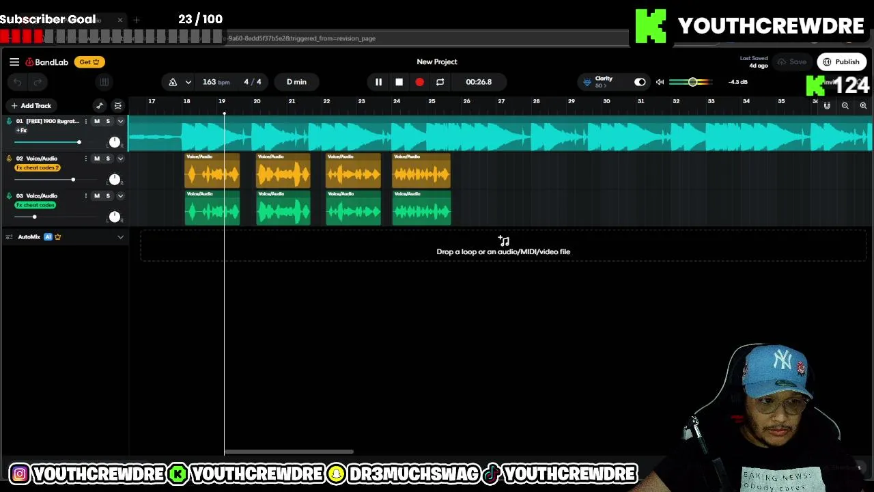Mute output with the speaker icon
The image size is (874, 492).
click(660, 82)
